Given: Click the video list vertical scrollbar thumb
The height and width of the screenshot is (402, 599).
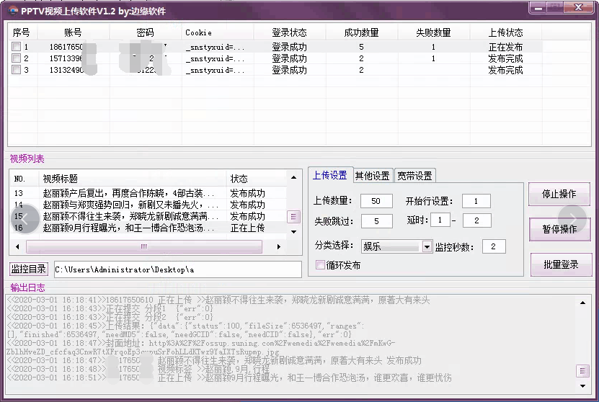Looking at the screenshot, I should click(293, 217).
